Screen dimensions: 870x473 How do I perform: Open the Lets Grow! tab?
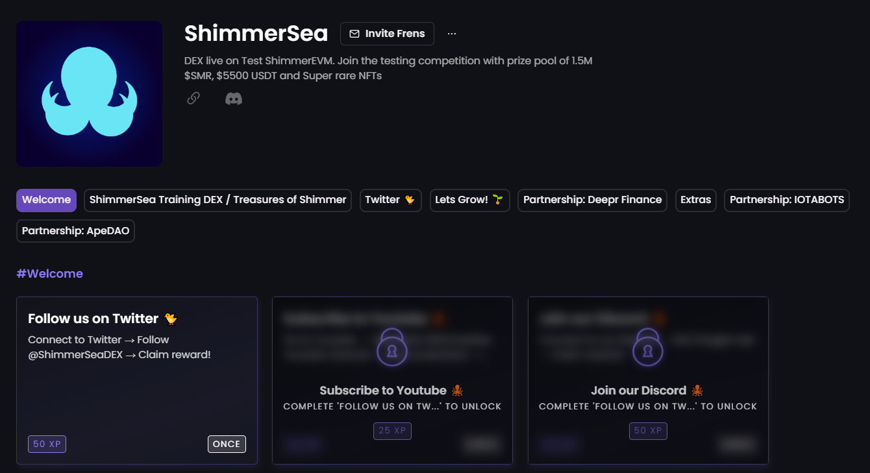click(x=469, y=200)
